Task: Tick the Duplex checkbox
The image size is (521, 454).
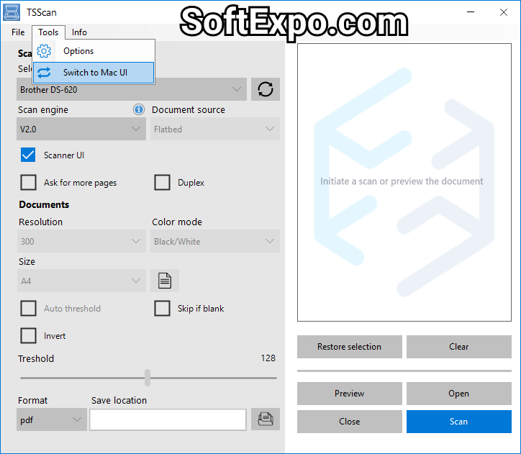Action: [162, 182]
